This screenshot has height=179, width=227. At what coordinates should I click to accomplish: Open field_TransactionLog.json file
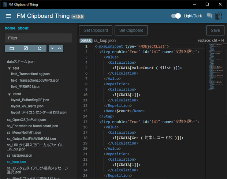pos(30,74)
